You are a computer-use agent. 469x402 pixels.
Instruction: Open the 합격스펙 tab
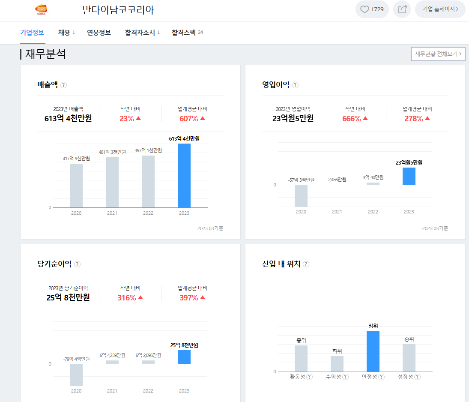[x=187, y=32]
